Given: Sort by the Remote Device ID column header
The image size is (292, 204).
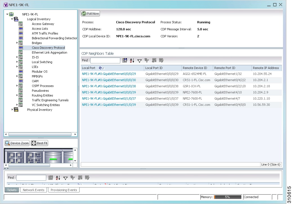Looking at the screenshot, I should 197,68.
